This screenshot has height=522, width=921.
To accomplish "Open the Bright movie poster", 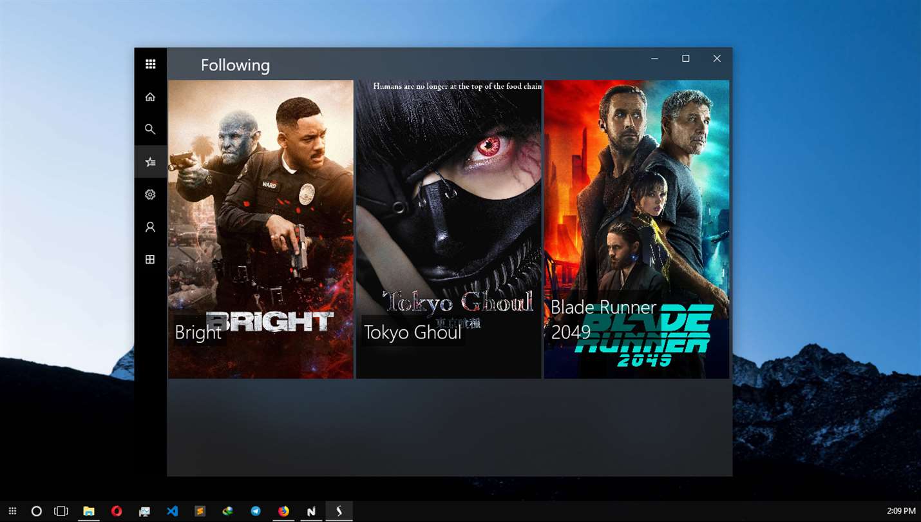I will point(261,229).
